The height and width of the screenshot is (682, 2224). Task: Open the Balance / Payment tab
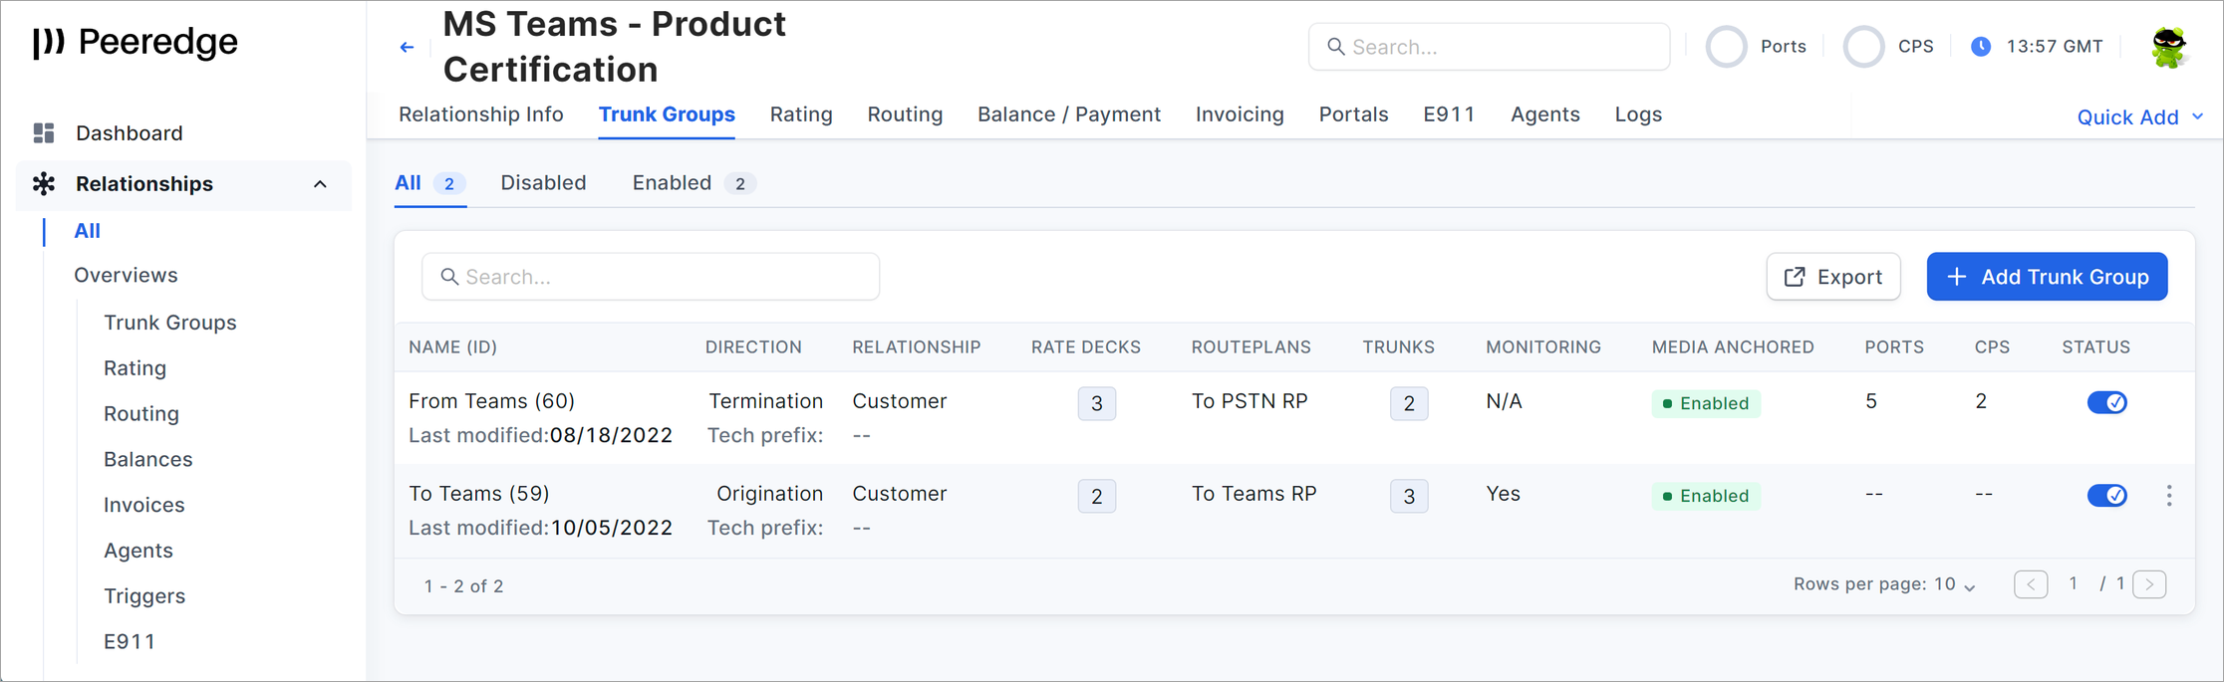pos(1069,114)
